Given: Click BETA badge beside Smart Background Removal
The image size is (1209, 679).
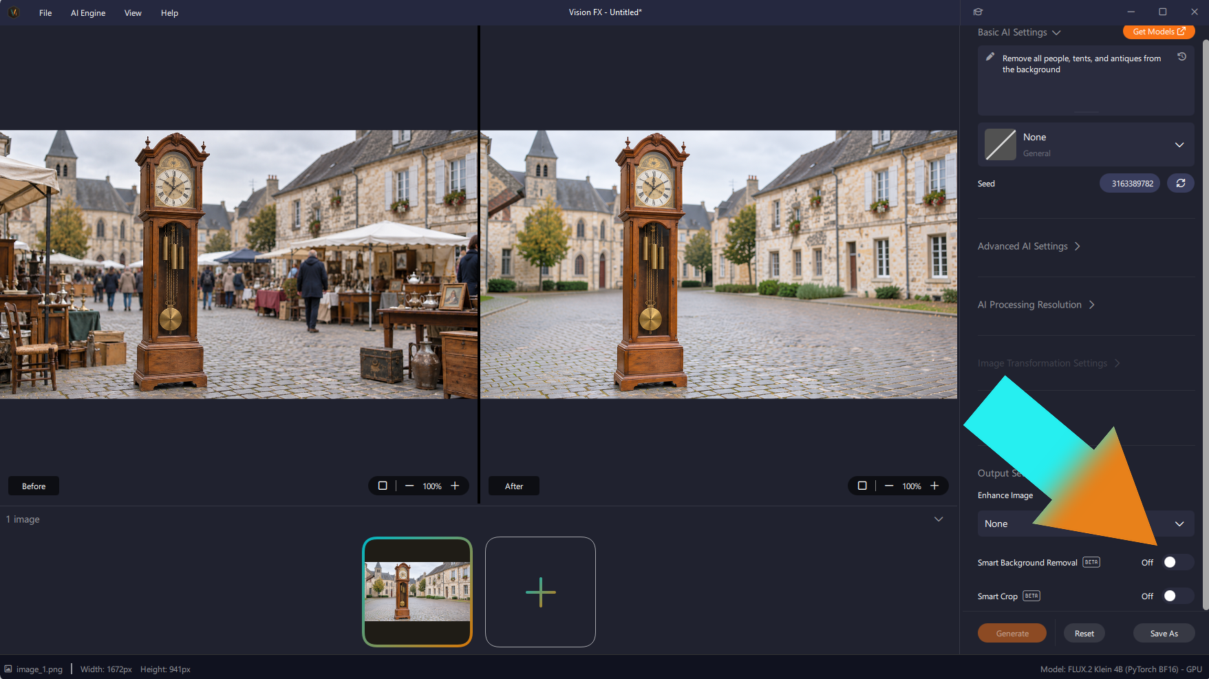Looking at the screenshot, I should pyautogui.click(x=1091, y=562).
